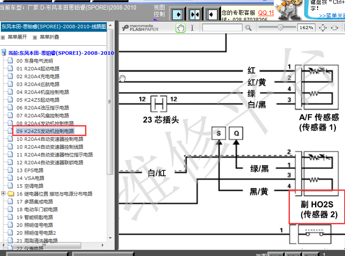Open 21 雨刷清洗器电路
The image size is (345, 256).
(x=37, y=241)
